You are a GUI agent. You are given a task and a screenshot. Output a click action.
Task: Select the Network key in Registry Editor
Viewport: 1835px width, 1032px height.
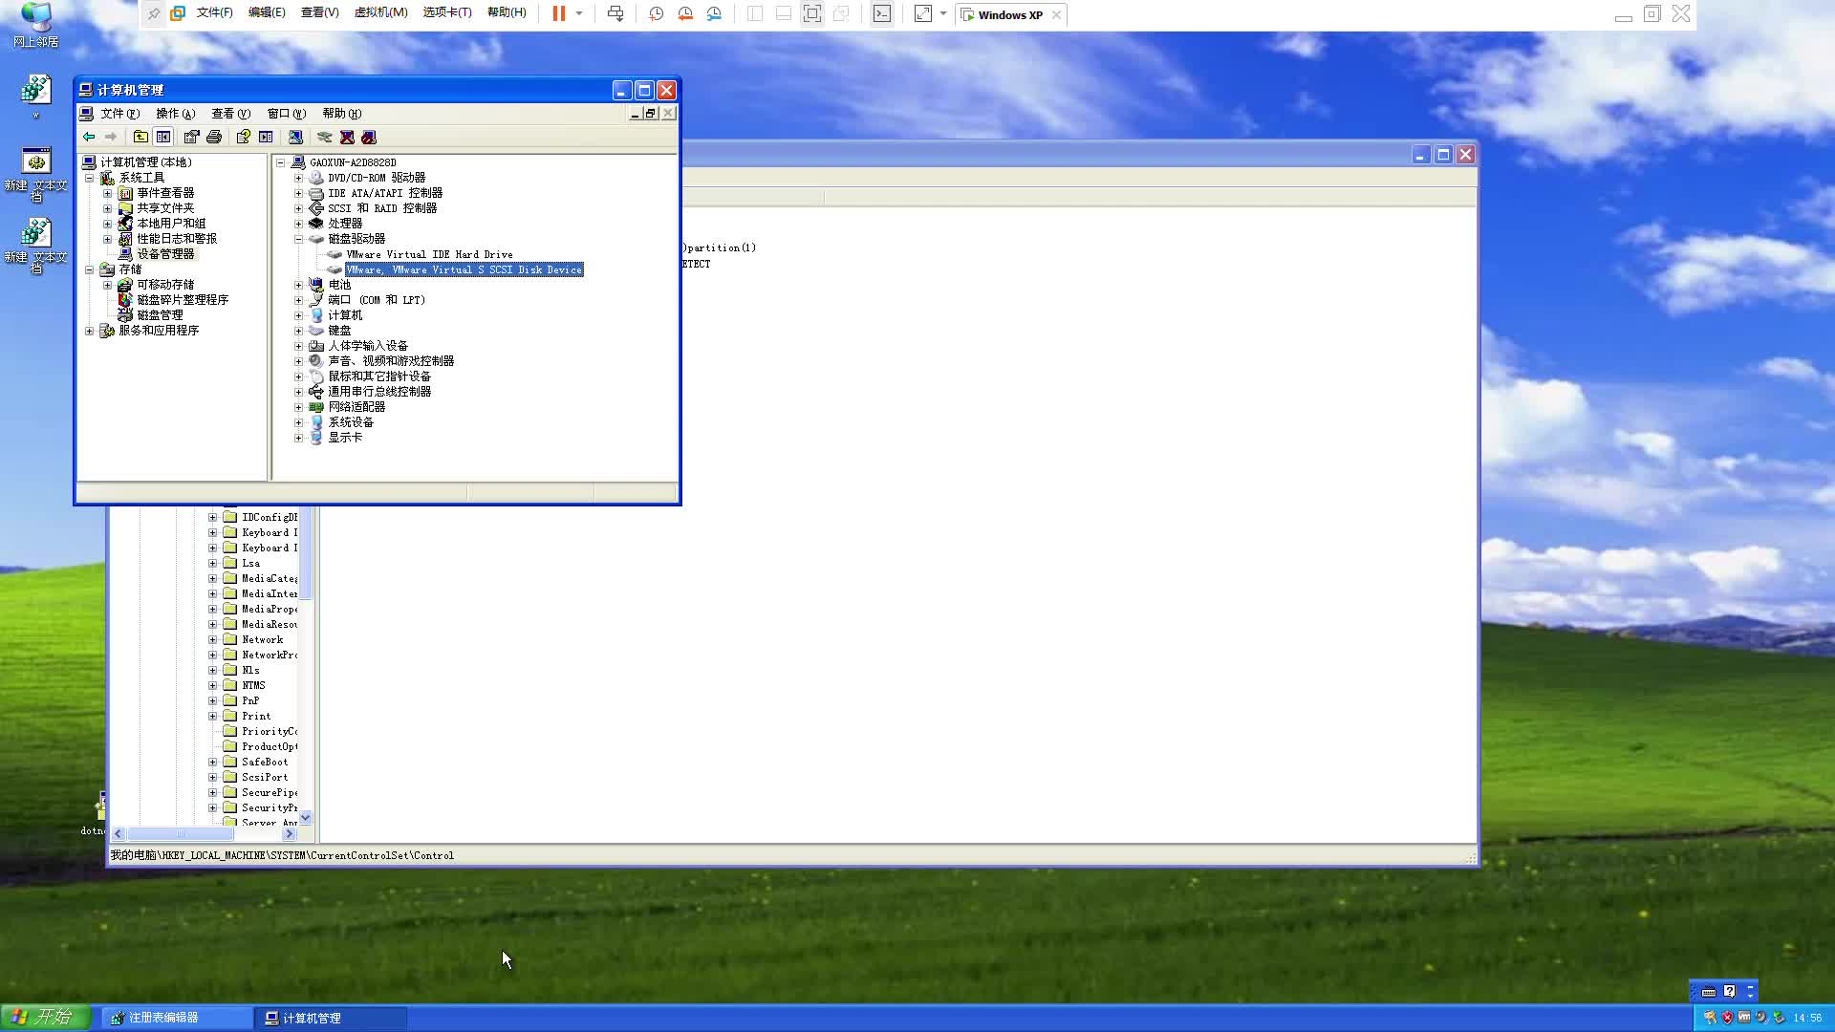click(x=262, y=640)
